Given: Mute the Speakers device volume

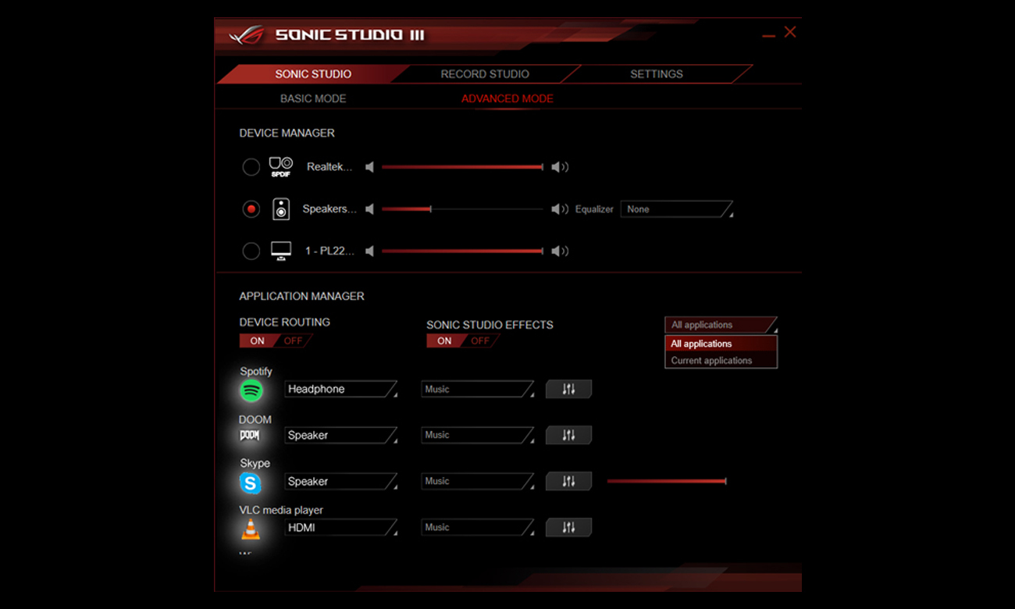Looking at the screenshot, I should point(370,209).
